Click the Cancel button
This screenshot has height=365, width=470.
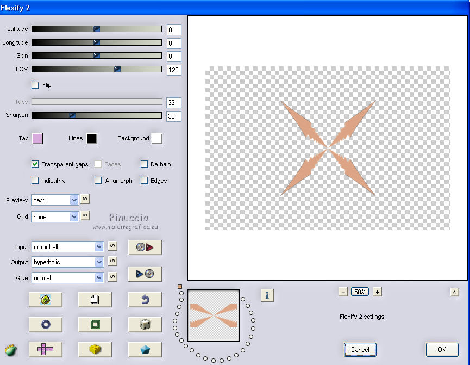[360, 350]
